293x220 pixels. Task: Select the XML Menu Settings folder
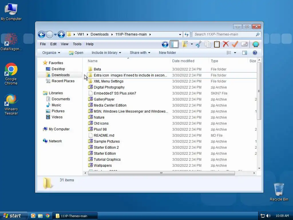click(x=108, y=81)
